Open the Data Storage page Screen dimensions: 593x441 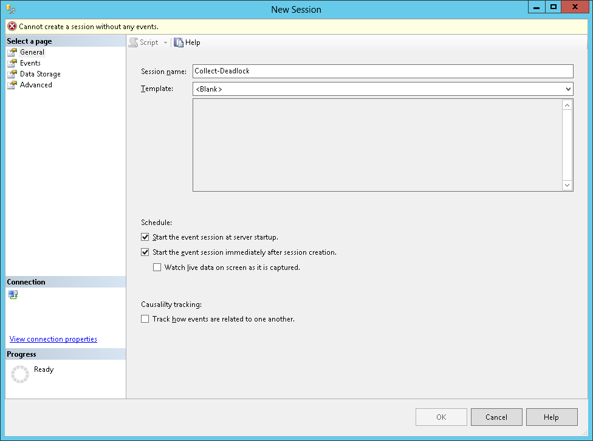coord(40,74)
